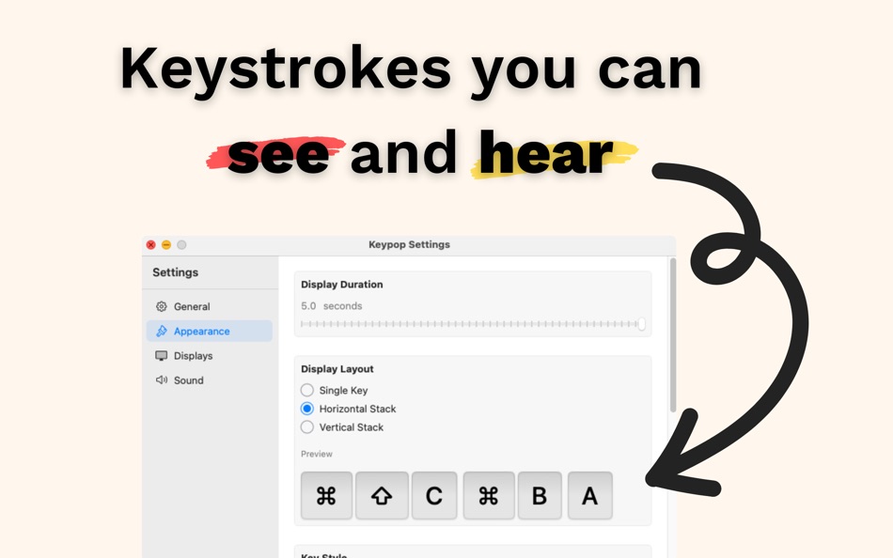The height and width of the screenshot is (558, 893).
Task: Click the speaker icon next to Sound
Action: pyautogui.click(x=160, y=380)
